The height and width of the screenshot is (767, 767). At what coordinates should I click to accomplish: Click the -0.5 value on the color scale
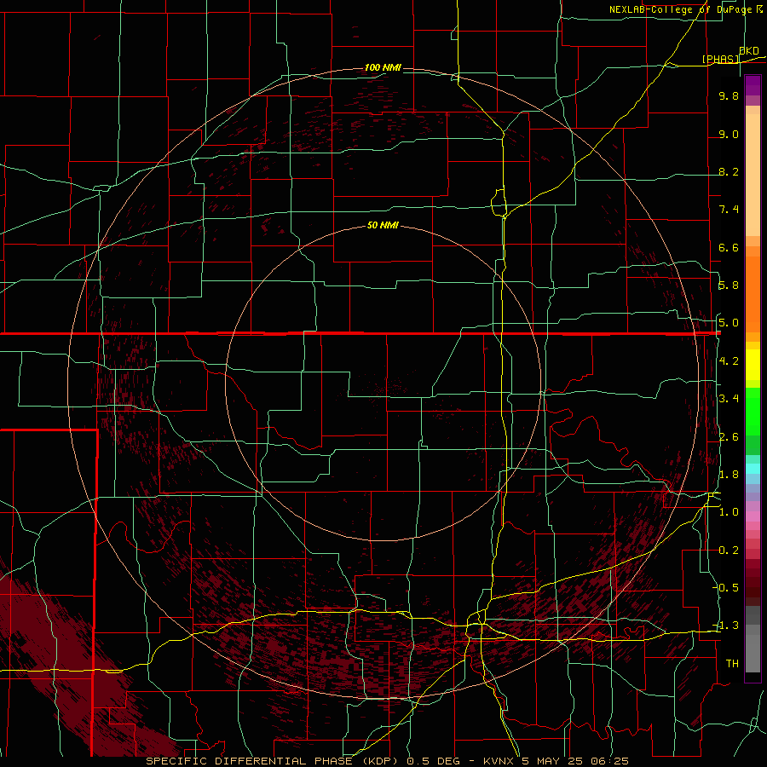click(x=726, y=587)
